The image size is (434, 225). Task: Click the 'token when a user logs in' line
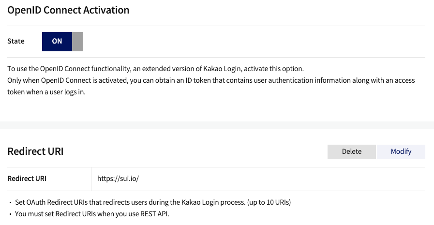coord(46,92)
